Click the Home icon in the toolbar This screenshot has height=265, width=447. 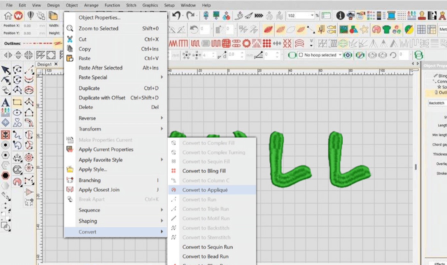coord(8,16)
